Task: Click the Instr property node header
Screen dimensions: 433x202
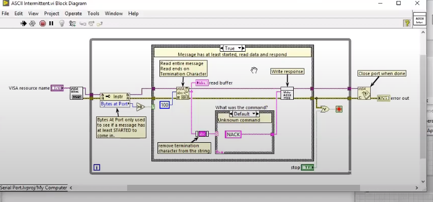Action: click(115, 97)
